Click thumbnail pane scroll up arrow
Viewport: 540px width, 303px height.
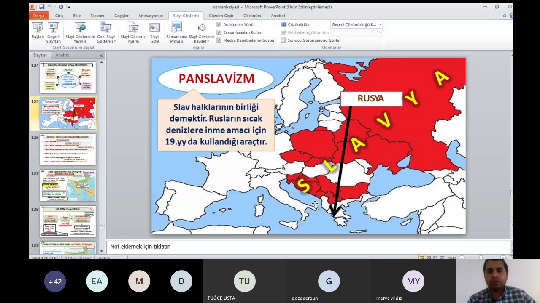click(x=101, y=62)
